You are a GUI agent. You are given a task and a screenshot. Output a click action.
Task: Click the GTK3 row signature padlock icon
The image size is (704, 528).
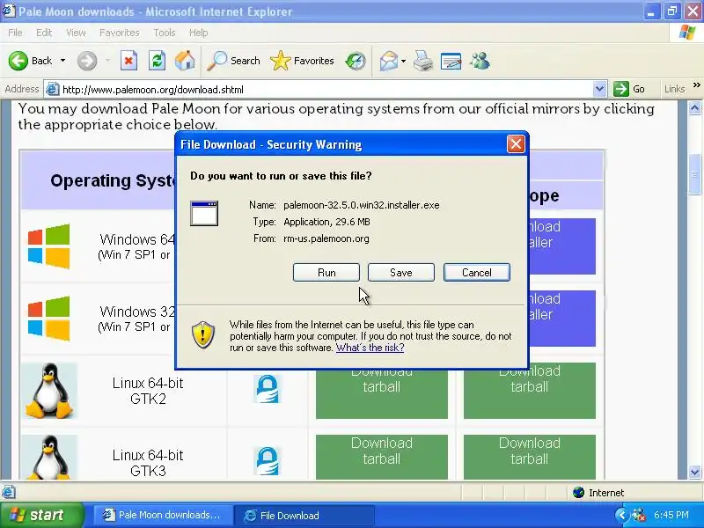(x=268, y=460)
